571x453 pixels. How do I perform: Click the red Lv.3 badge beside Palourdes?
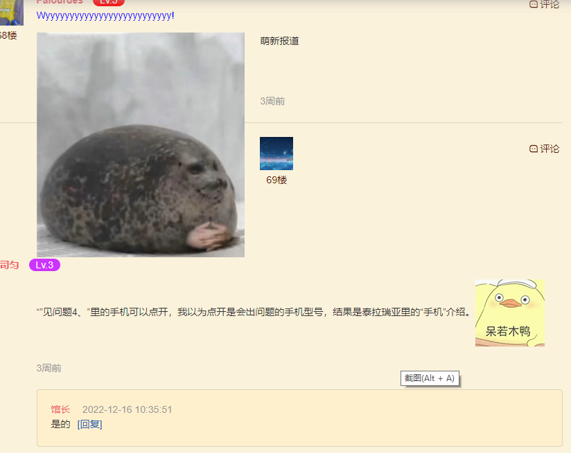point(109,2)
